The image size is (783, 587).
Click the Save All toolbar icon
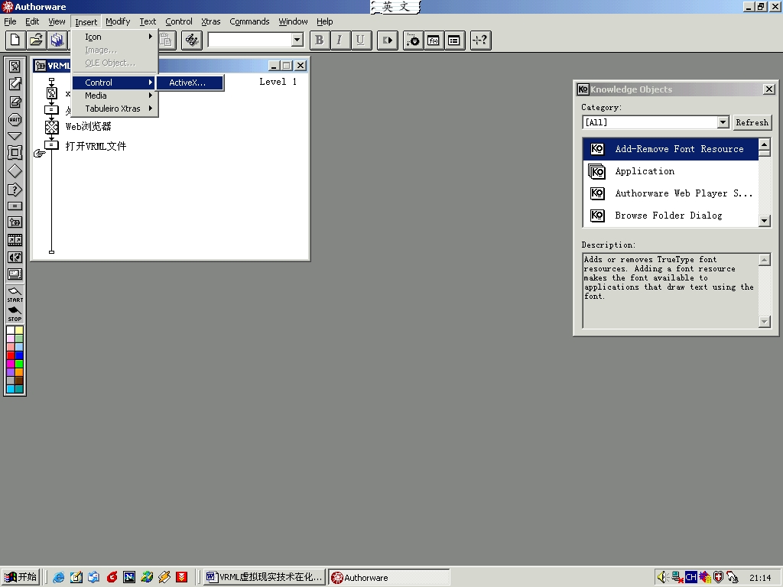coord(57,41)
